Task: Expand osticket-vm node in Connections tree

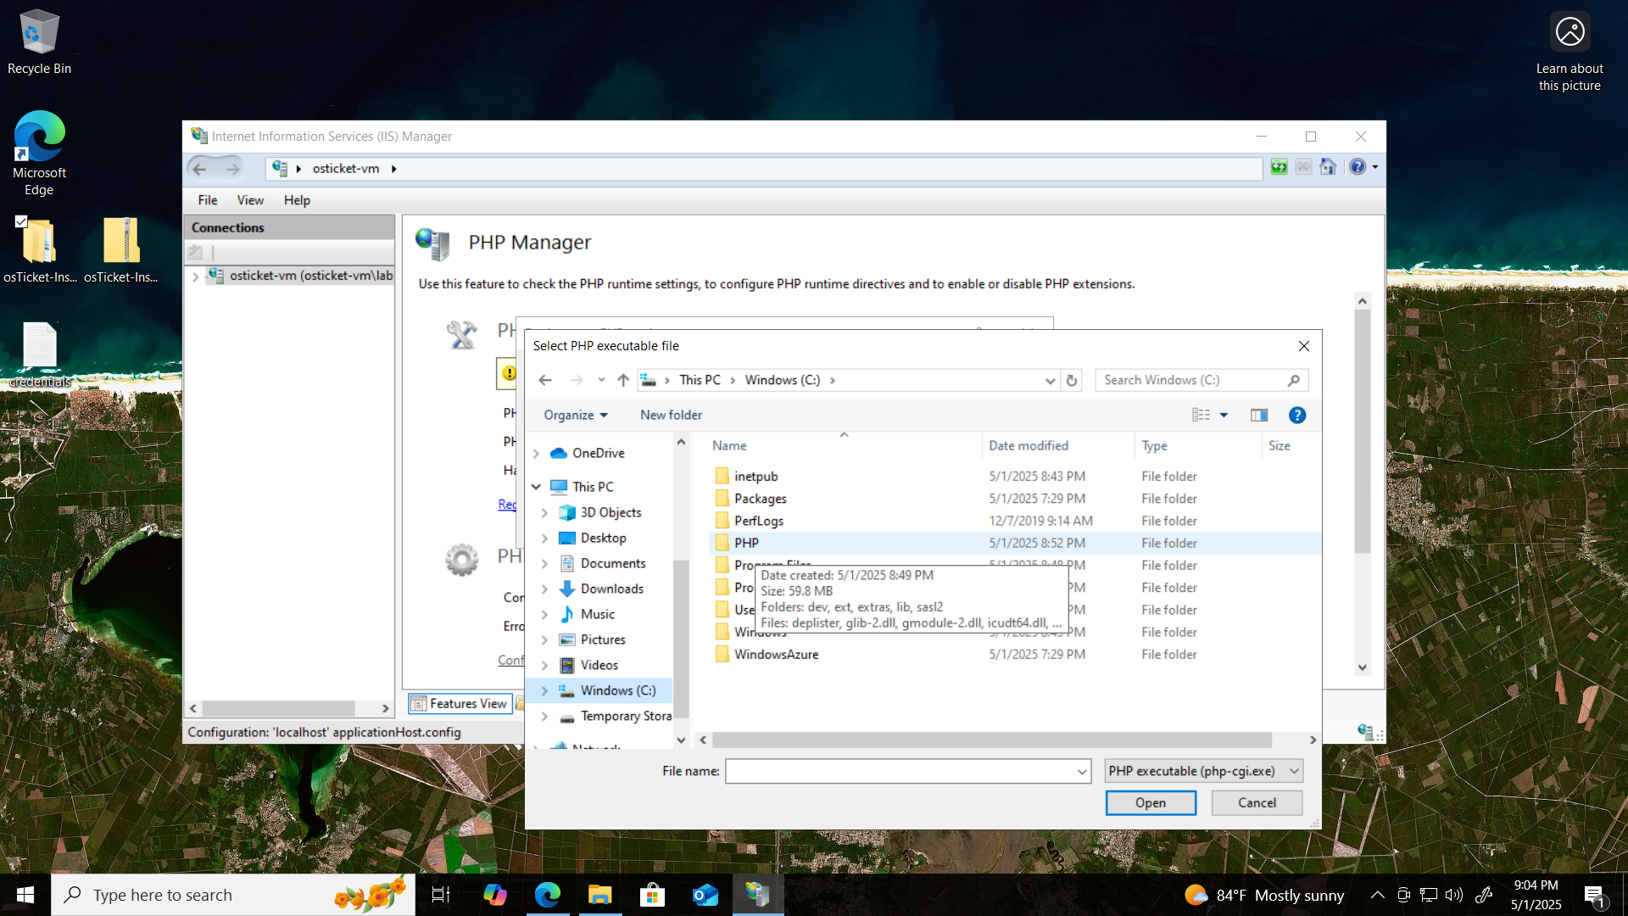Action: [x=195, y=276]
